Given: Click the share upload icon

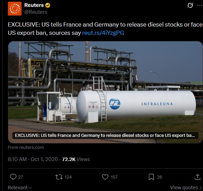Looking at the screenshot, I should click(x=197, y=177).
